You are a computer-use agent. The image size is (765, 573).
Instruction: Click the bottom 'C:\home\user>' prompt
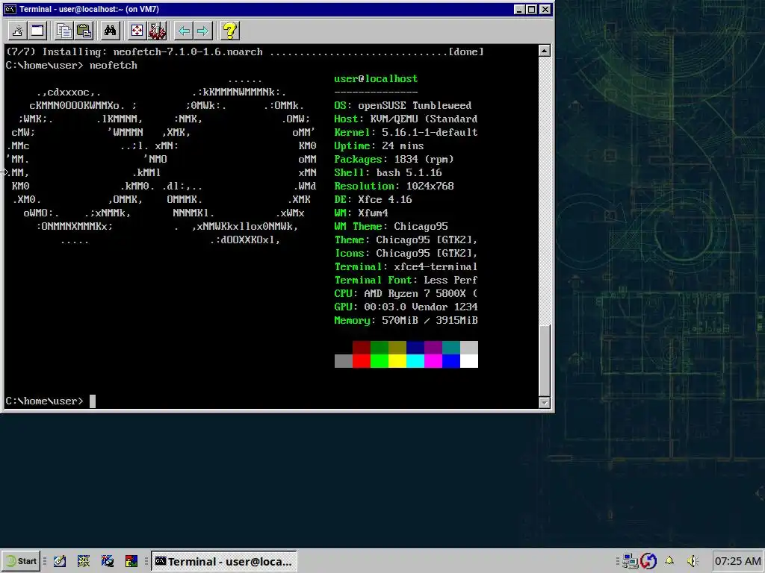point(44,401)
